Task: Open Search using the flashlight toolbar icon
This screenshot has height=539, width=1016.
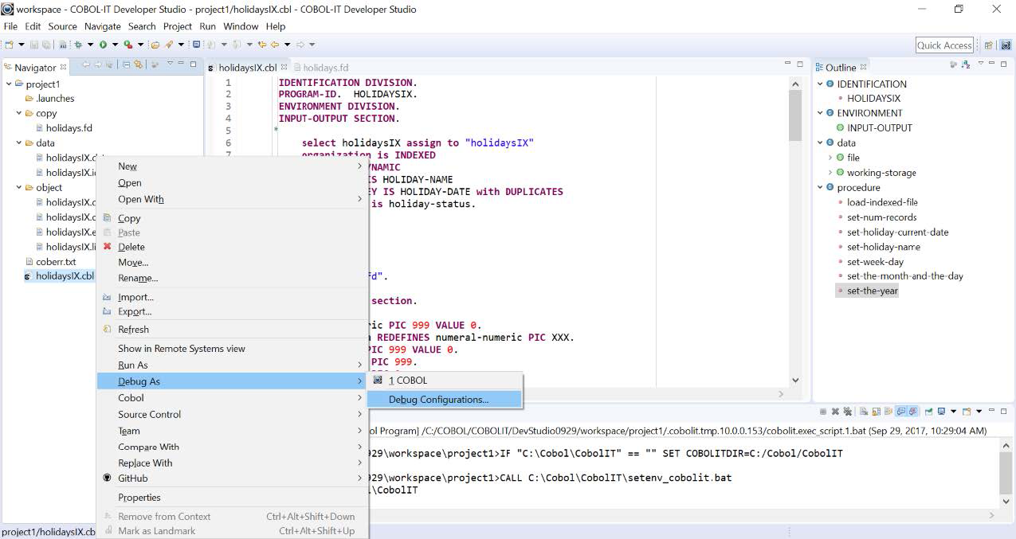Action: pos(170,45)
